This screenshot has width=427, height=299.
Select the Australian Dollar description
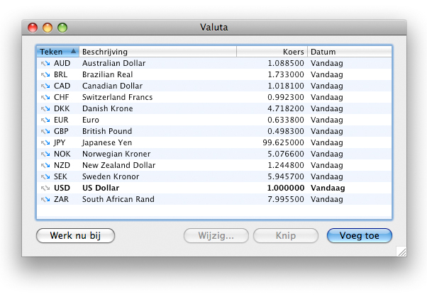[x=113, y=63]
